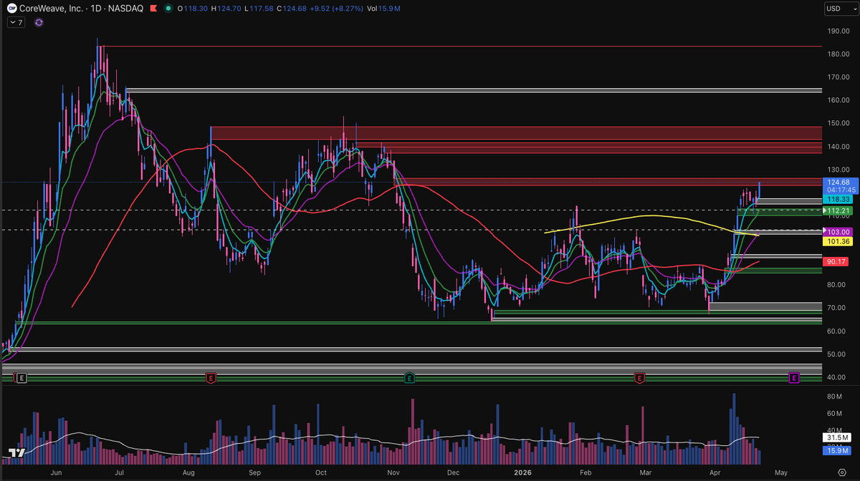Click the CoreWeave symbol logo icon
860x481 pixels.
pyautogui.click(x=12, y=9)
